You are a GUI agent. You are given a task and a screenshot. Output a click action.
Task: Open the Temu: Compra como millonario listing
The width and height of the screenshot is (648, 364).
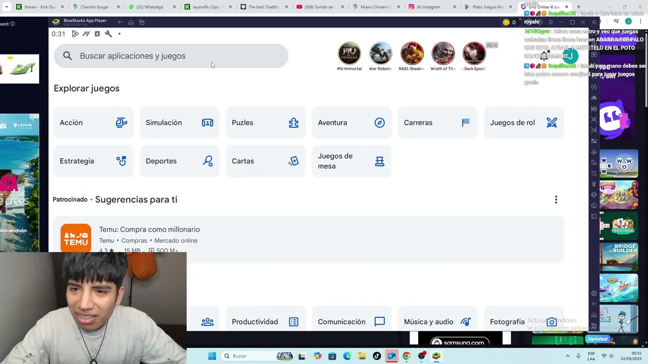click(x=309, y=240)
